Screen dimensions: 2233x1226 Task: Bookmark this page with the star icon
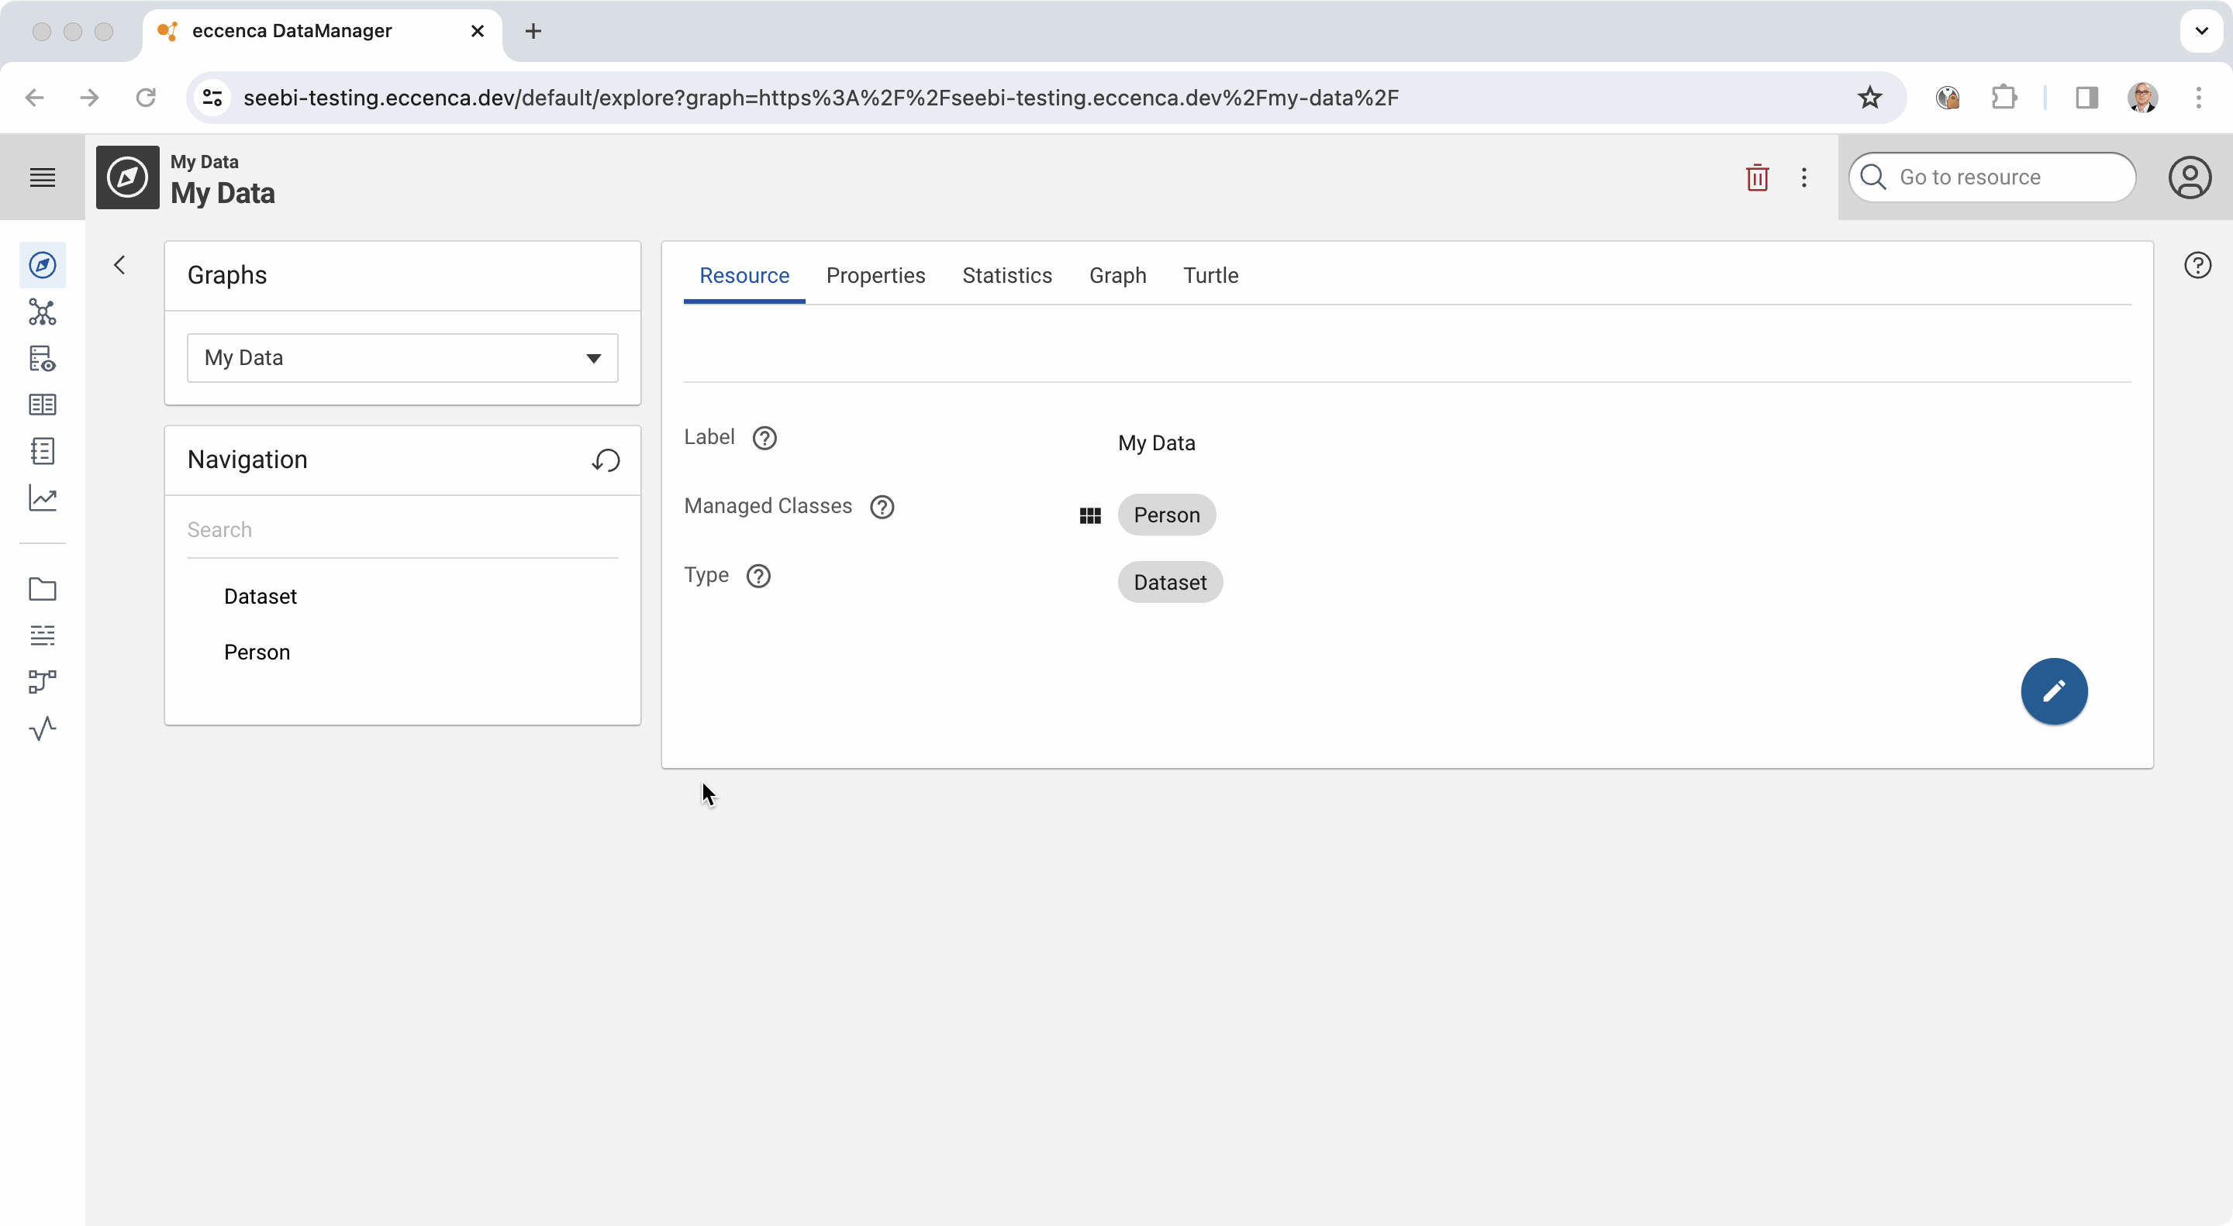(1869, 97)
